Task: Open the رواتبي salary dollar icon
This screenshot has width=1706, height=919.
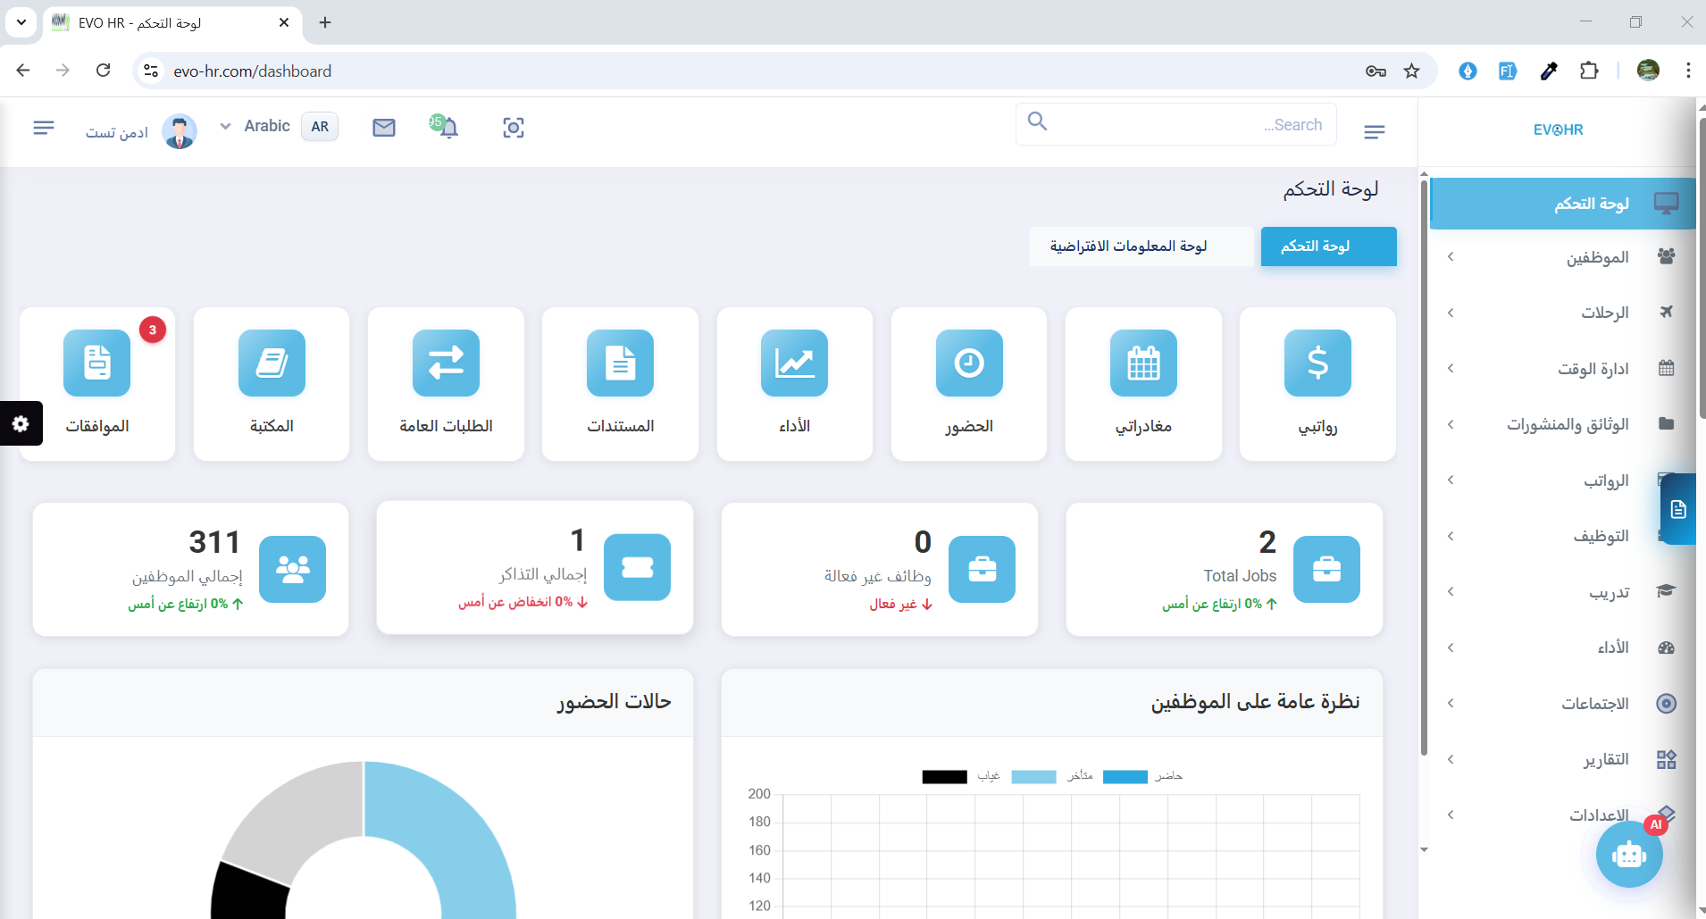Action: (1317, 363)
